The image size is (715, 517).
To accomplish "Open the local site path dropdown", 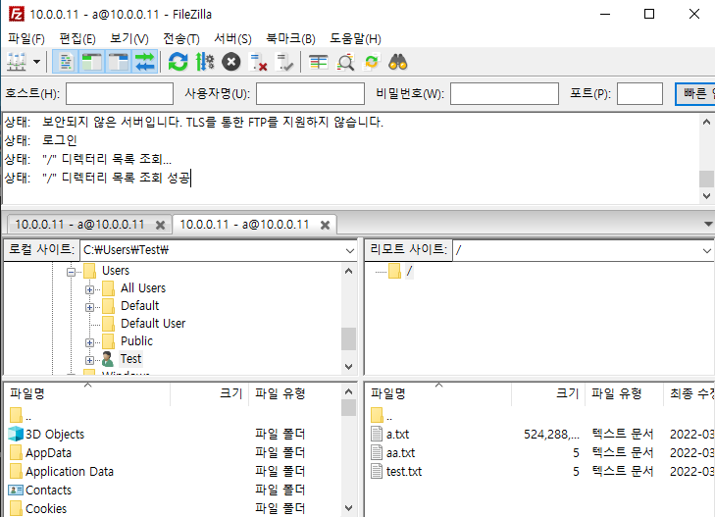I will tap(350, 250).
